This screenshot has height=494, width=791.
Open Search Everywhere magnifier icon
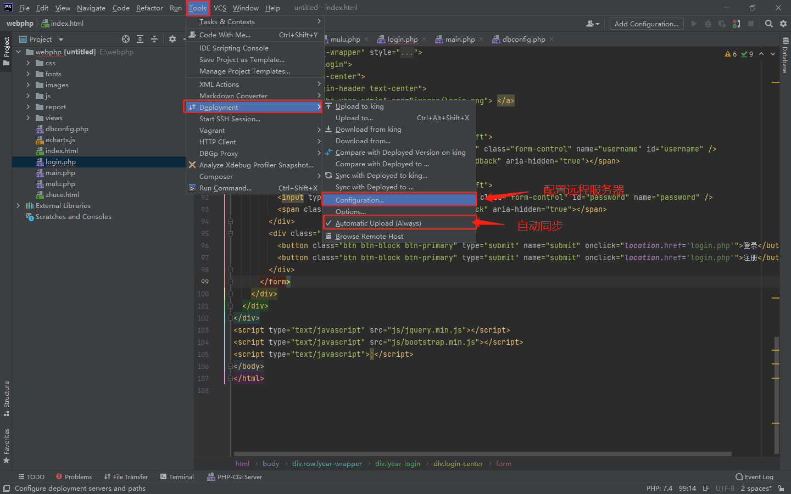(x=769, y=24)
